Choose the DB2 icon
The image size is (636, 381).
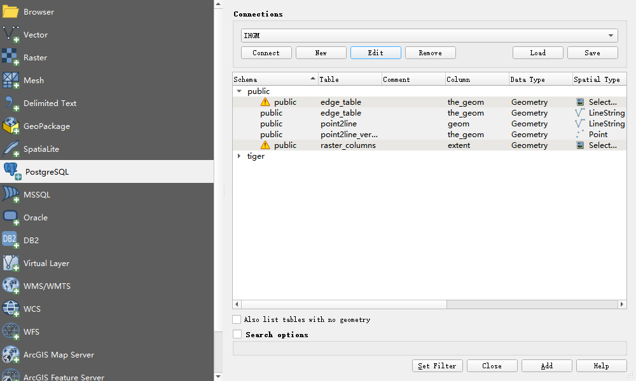11,240
